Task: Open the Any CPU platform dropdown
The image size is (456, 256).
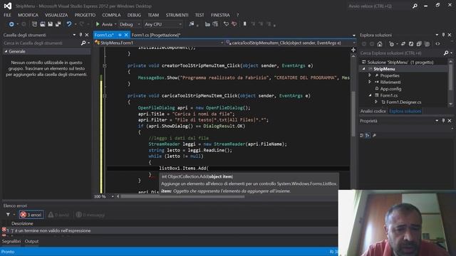Action: coord(163,24)
